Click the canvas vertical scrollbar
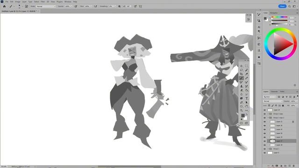The image size is (299, 168). [254, 89]
